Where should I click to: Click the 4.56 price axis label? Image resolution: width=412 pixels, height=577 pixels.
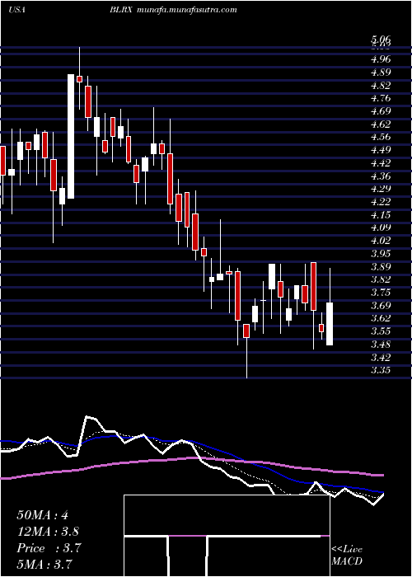[x=381, y=137]
